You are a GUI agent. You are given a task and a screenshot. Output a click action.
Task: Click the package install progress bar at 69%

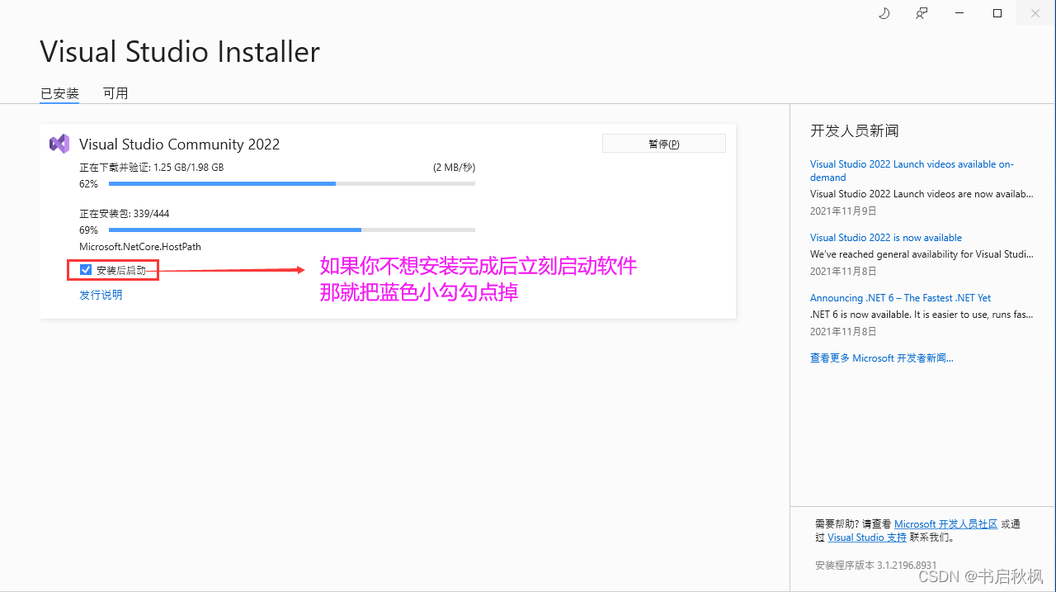click(292, 230)
